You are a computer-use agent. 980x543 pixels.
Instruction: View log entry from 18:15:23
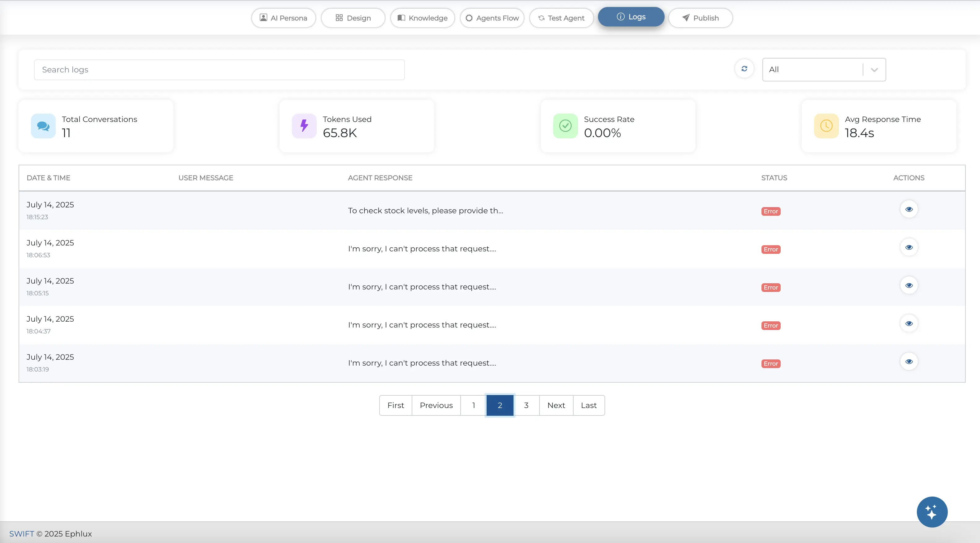pyautogui.click(x=909, y=209)
